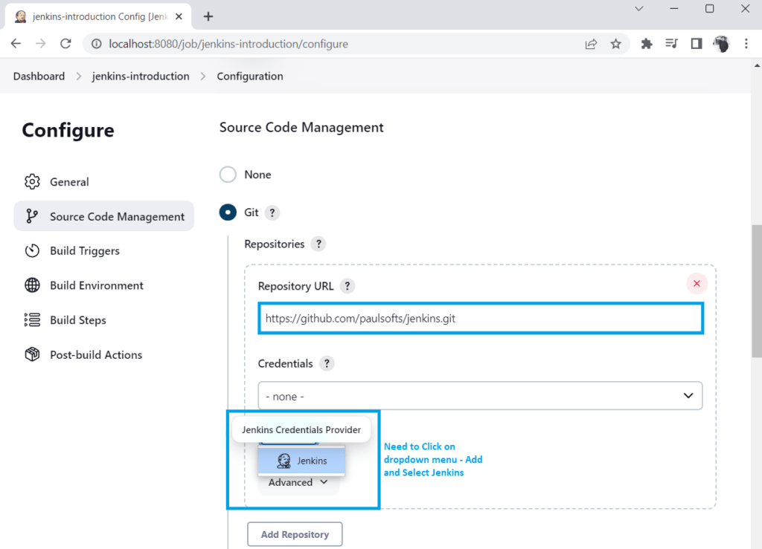Screen dimensions: 762x549
Task: Choose Jenkins from the credentials provider dropdown
Action: tap(301, 461)
